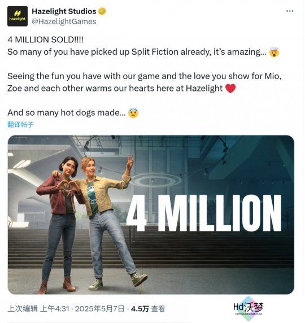Click the 翻译帖子 translate post link
This screenshot has height=323, width=305.
(x=20, y=124)
